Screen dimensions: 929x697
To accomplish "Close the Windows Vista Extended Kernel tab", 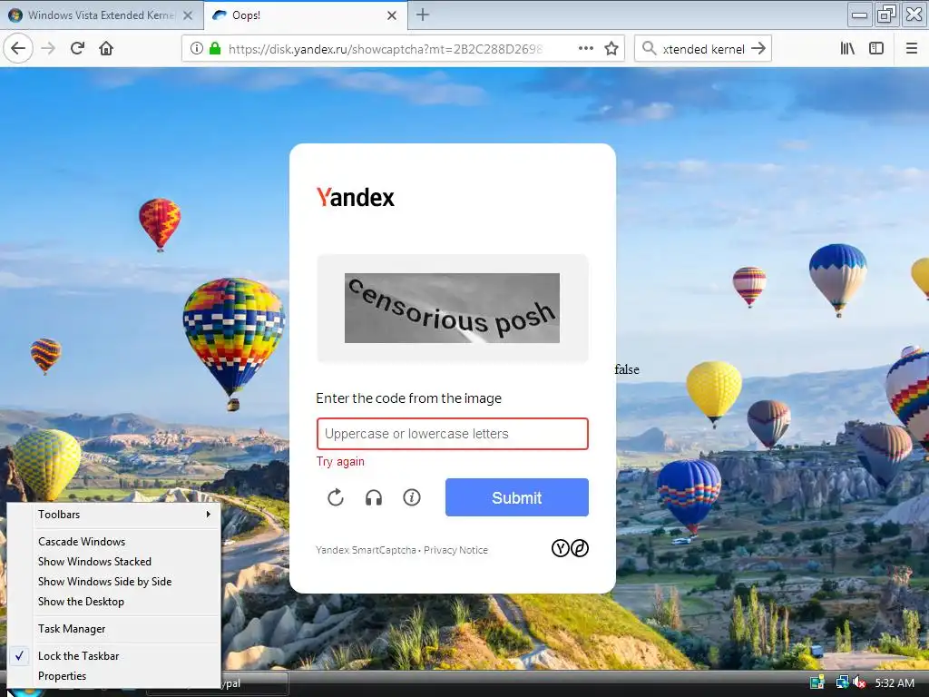I will coord(188,15).
